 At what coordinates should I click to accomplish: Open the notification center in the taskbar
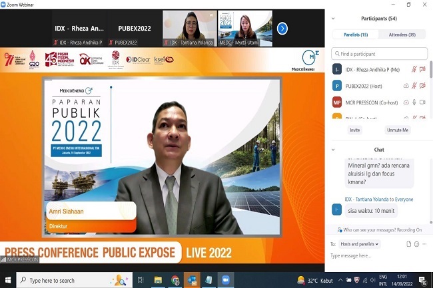(423, 281)
